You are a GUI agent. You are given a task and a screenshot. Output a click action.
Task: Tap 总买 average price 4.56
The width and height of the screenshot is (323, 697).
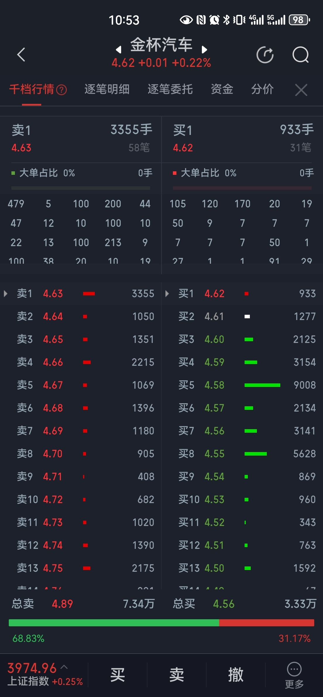coord(224,604)
